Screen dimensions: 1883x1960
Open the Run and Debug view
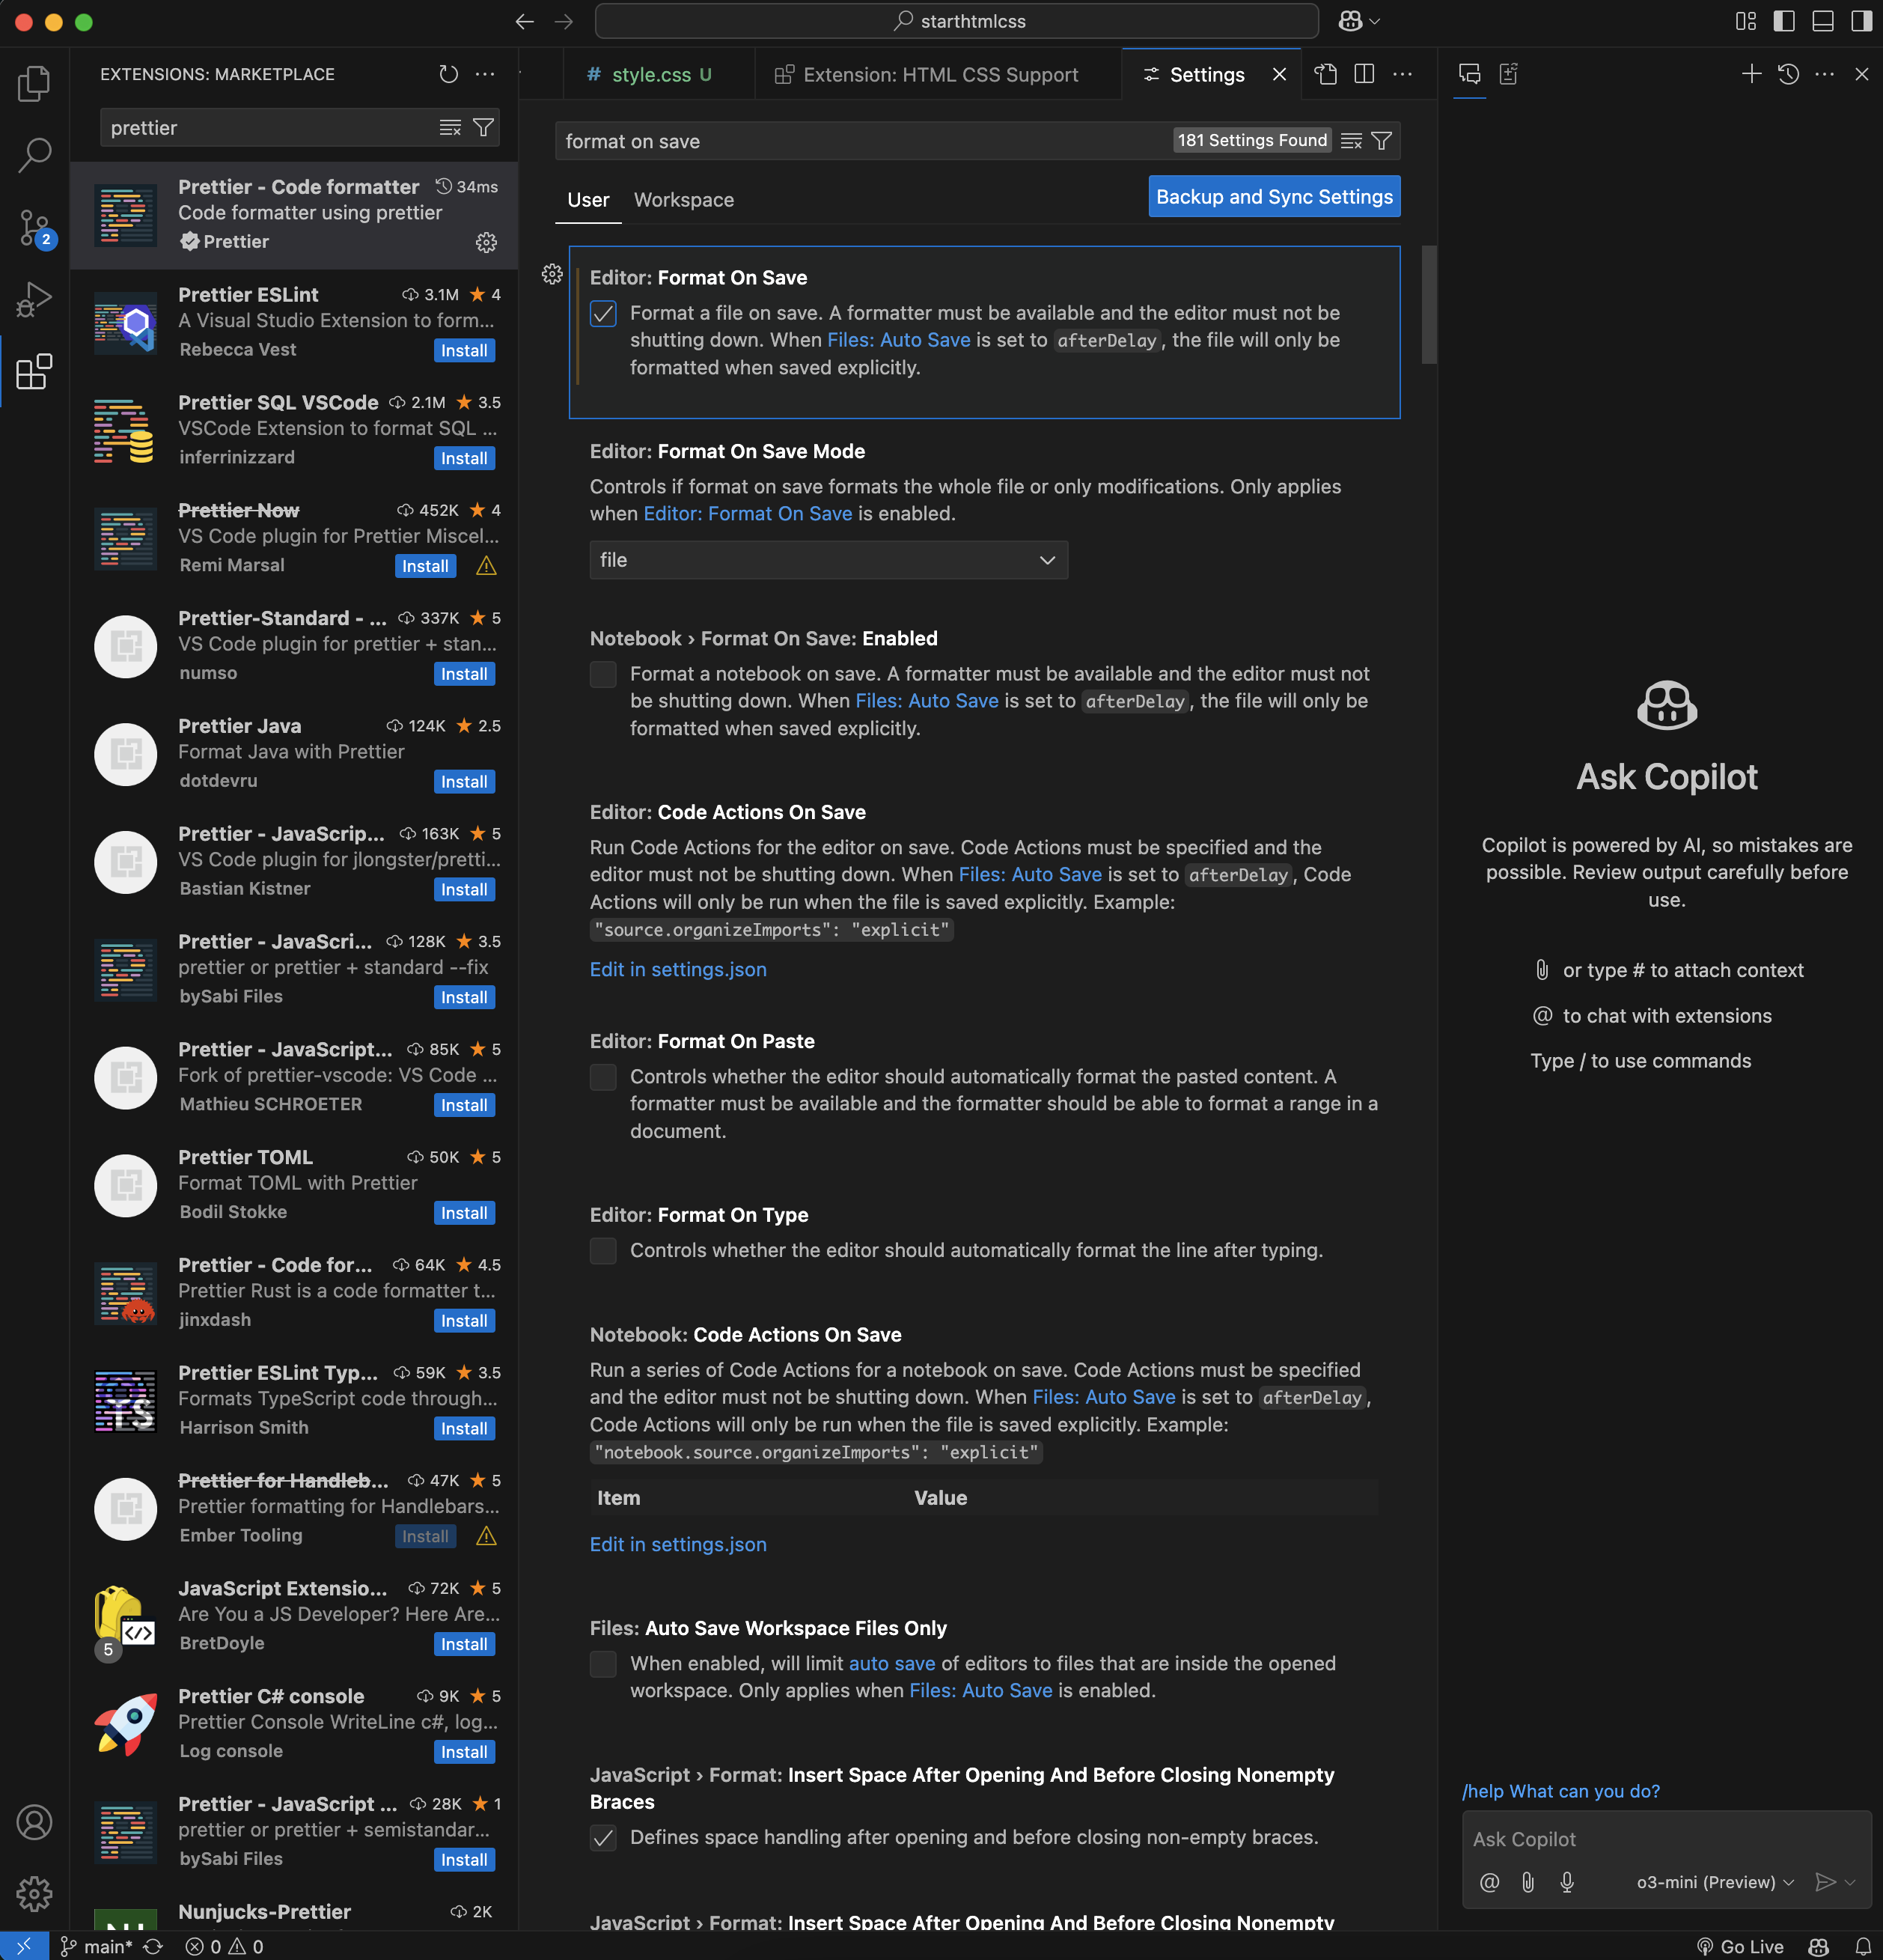pos(34,299)
